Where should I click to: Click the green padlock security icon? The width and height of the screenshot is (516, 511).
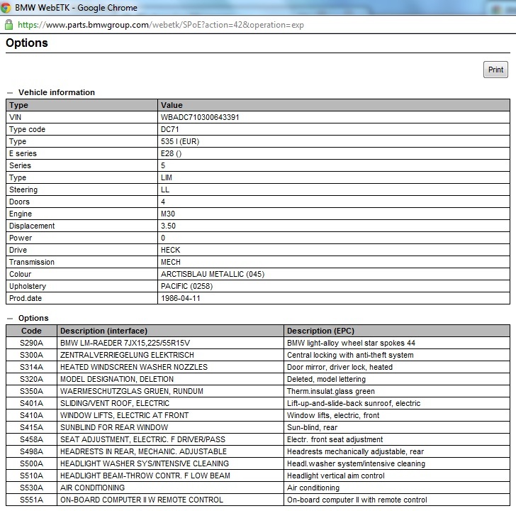[x=9, y=25]
